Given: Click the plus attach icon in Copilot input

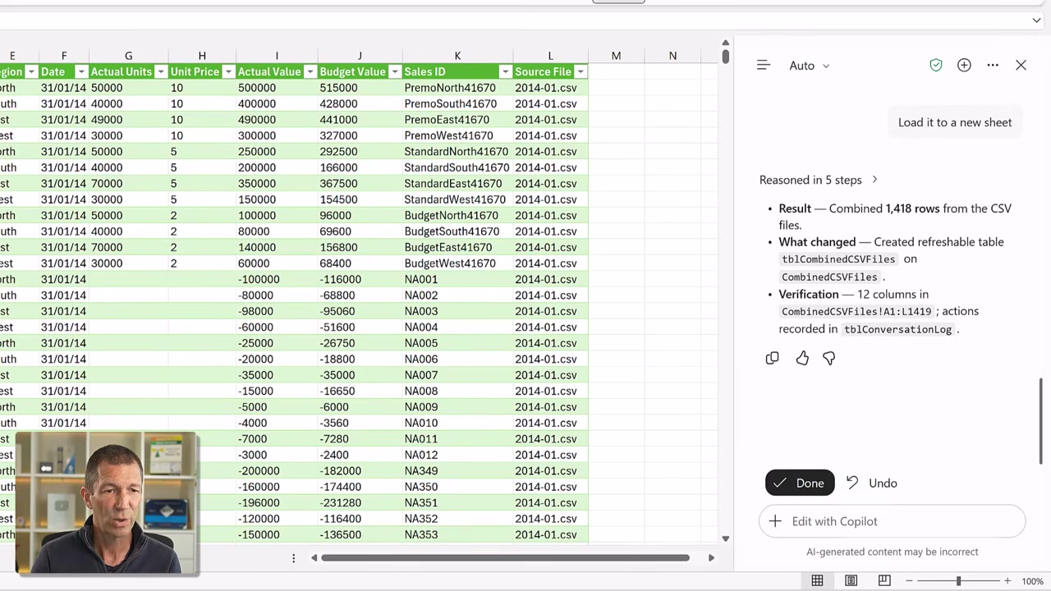Looking at the screenshot, I should [775, 521].
